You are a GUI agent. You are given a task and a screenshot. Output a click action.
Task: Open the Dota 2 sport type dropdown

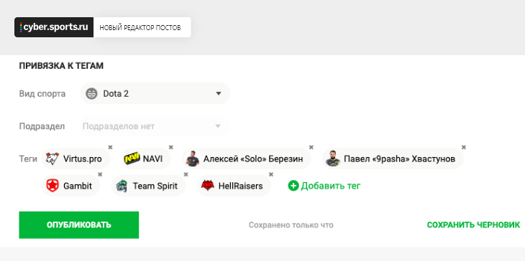click(x=155, y=93)
